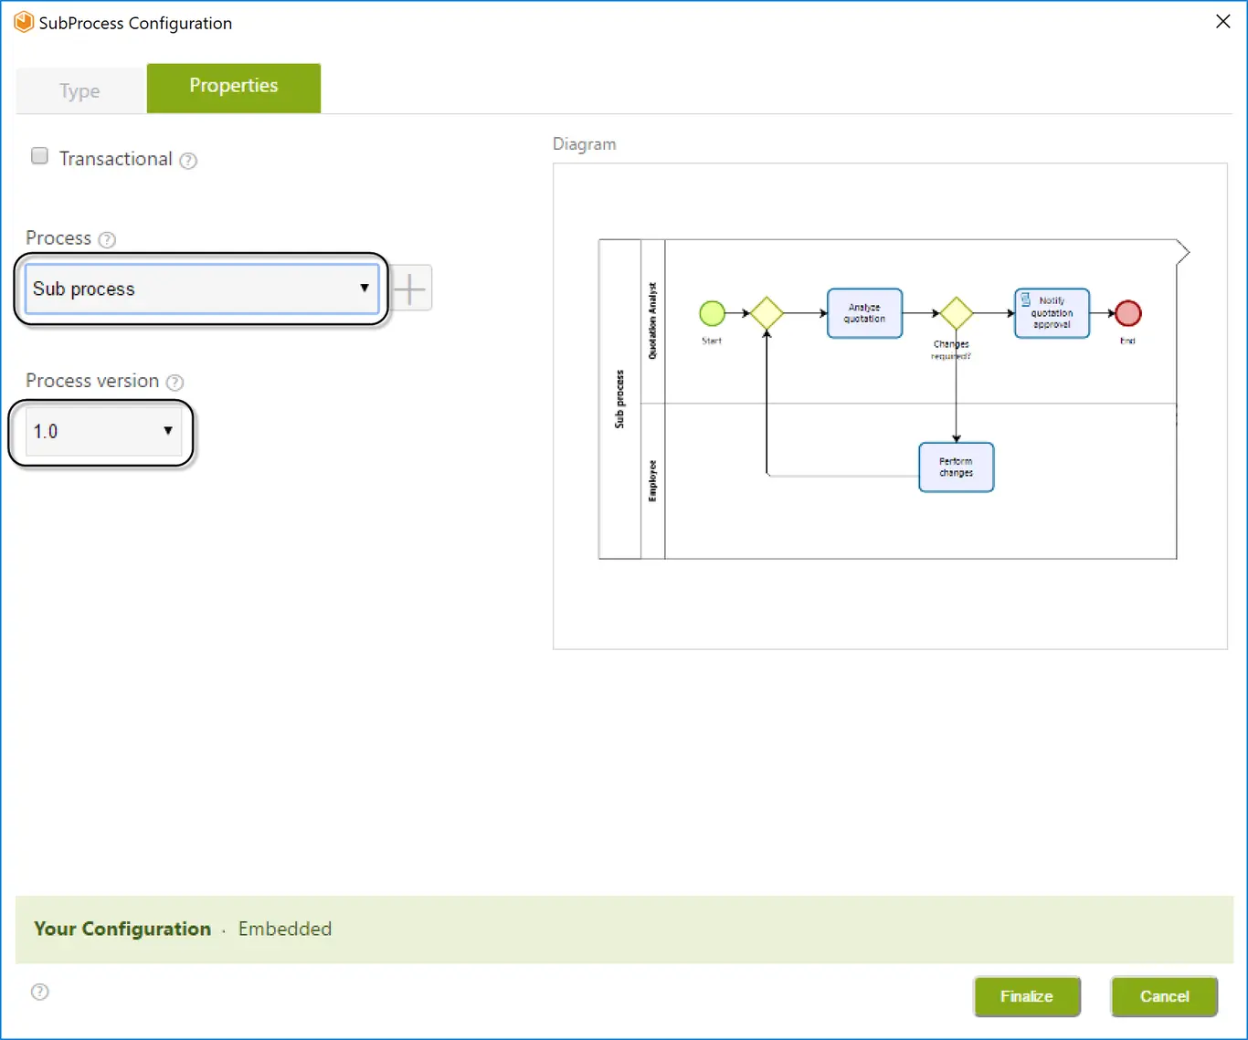
Task: Click the help icon at the dialog's bottom left
Action: click(40, 992)
